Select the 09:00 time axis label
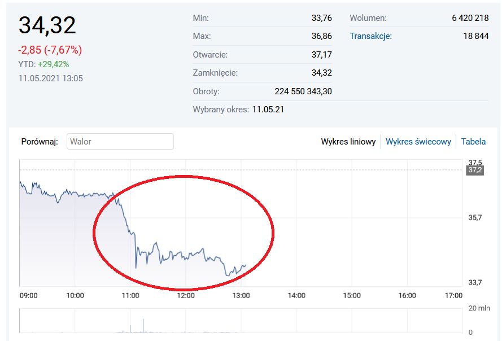The image size is (502, 341). tap(28, 295)
